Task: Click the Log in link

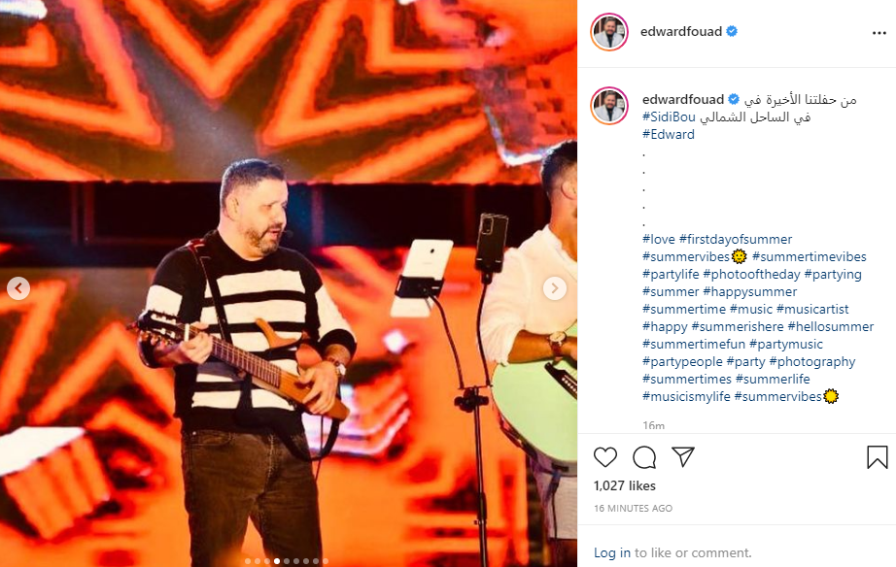Action: click(x=612, y=552)
